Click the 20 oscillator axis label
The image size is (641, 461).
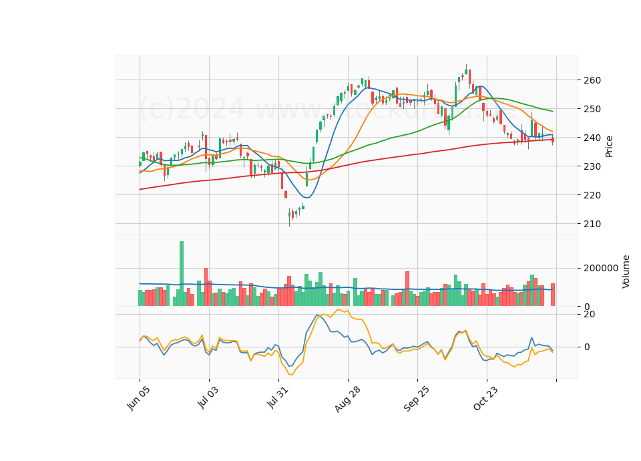click(590, 314)
